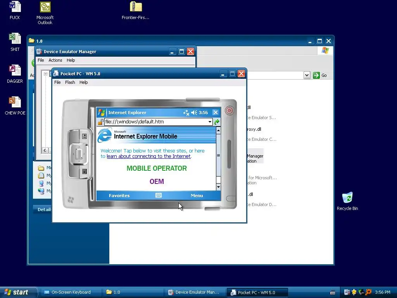Open the address dropdown in Internet Explorer Mobile
397x298 pixels.
point(210,122)
